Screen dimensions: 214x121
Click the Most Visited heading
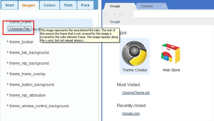pos(128,85)
